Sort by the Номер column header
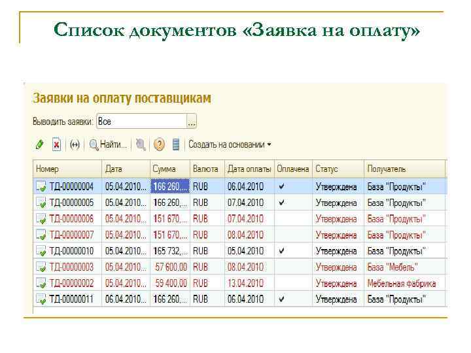This screenshot has width=471, height=353. (x=67, y=169)
